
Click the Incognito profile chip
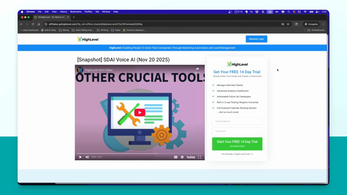[x=311, y=24]
